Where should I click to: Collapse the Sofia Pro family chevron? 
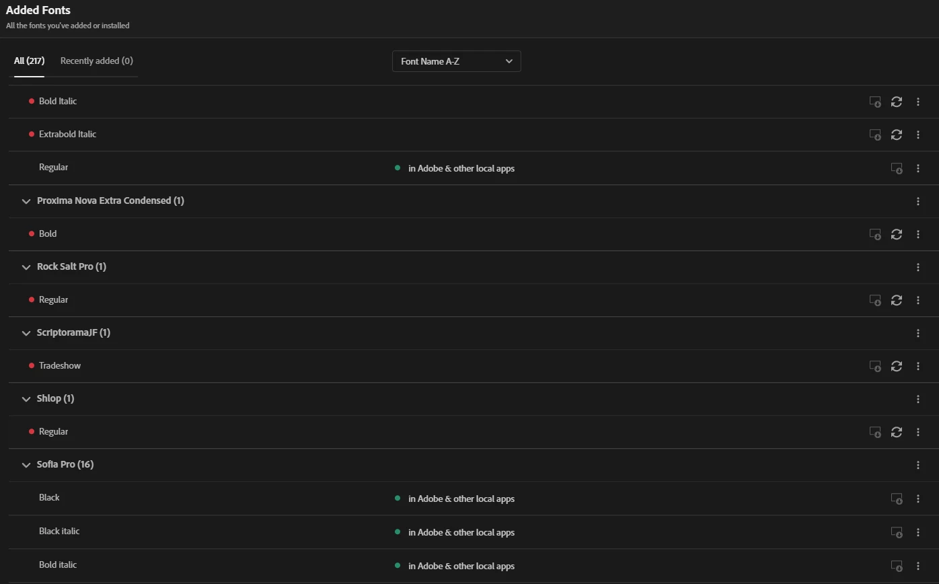(26, 465)
